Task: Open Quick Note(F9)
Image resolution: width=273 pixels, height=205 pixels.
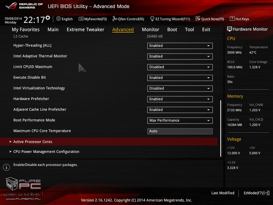Action: coord(210,19)
